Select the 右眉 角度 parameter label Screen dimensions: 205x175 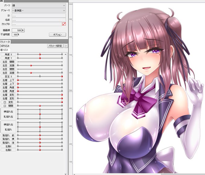pos(8,91)
